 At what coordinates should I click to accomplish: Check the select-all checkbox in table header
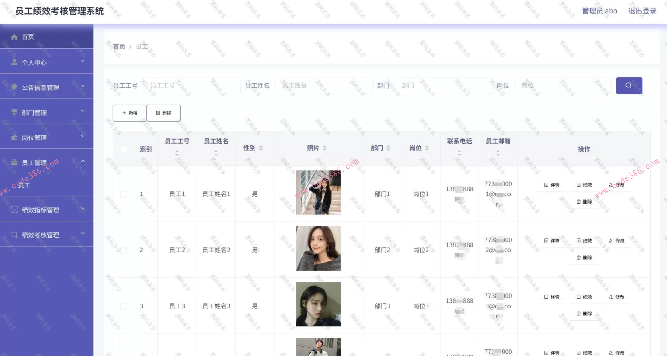(124, 149)
